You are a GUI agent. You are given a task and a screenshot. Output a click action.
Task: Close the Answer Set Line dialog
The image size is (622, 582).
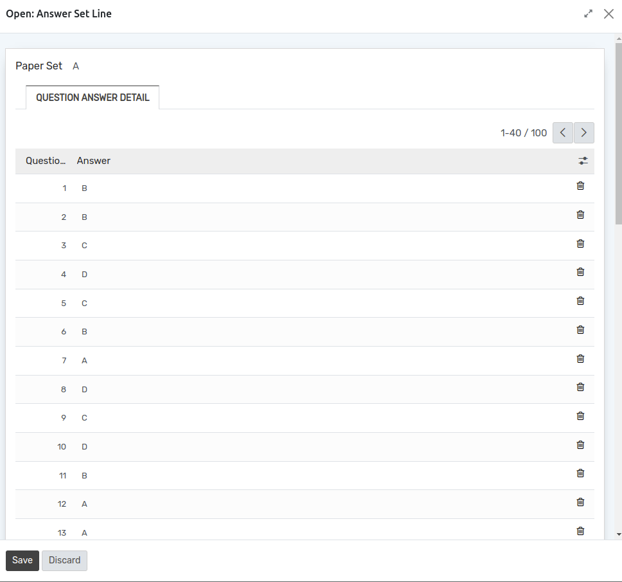coord(609,14)
